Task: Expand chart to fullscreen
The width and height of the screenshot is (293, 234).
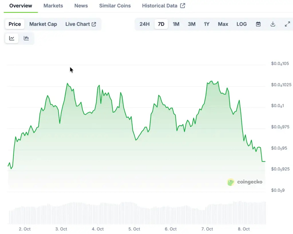Action: pos(287,24)
